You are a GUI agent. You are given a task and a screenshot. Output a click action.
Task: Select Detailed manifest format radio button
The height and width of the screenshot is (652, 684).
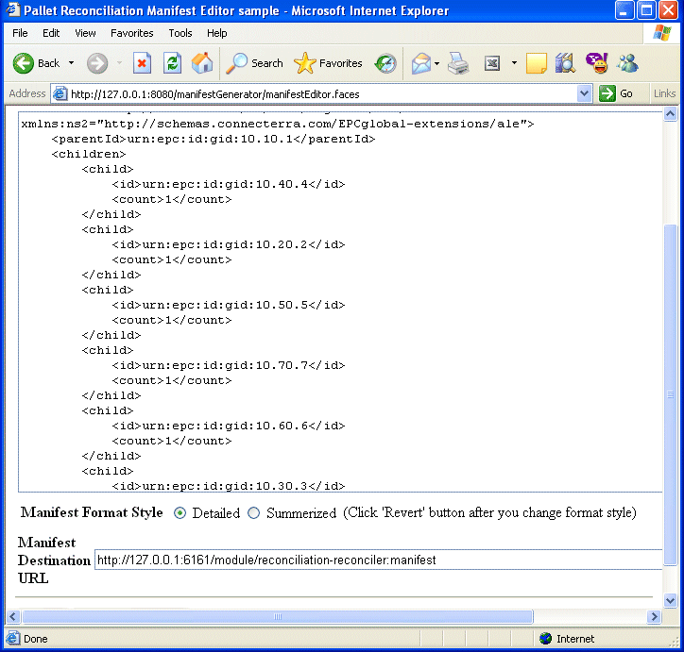pos(180,513)
